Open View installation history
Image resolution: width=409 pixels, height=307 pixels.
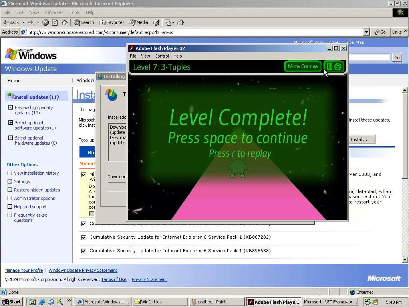pyautogui.click(x=36, y=173)
